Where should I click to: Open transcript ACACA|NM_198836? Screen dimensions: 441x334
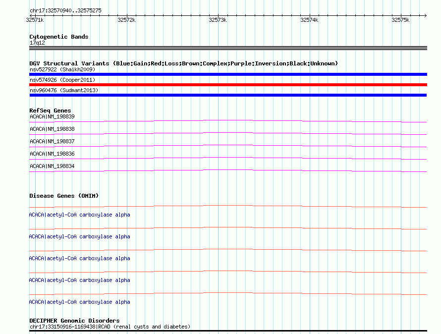point(52,154)
